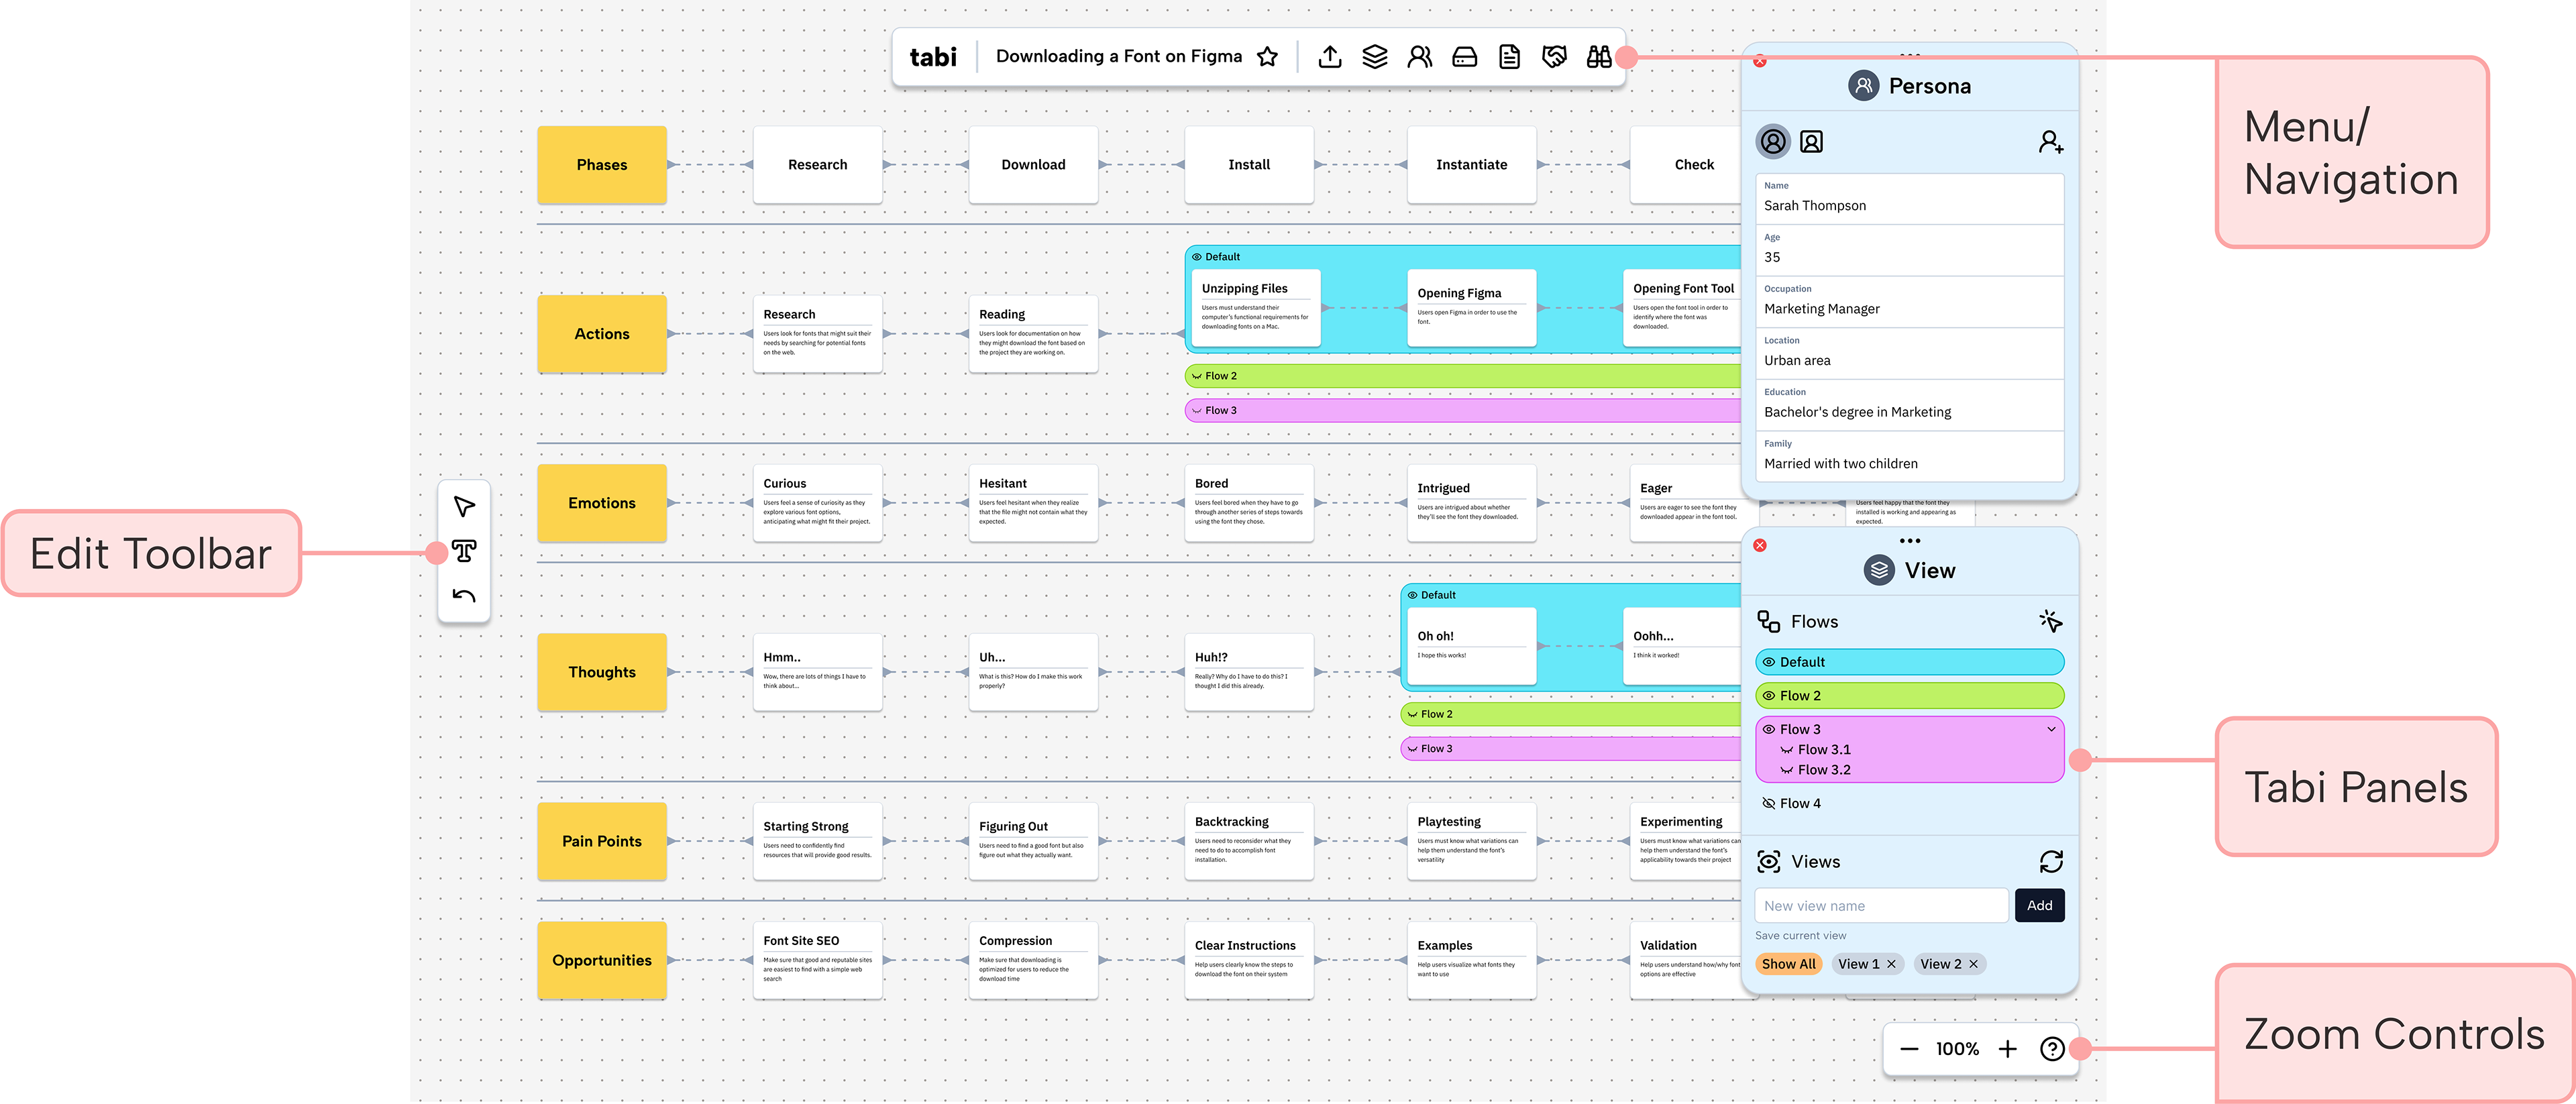Select the Backtracking pain point card

pos(1249,841)
